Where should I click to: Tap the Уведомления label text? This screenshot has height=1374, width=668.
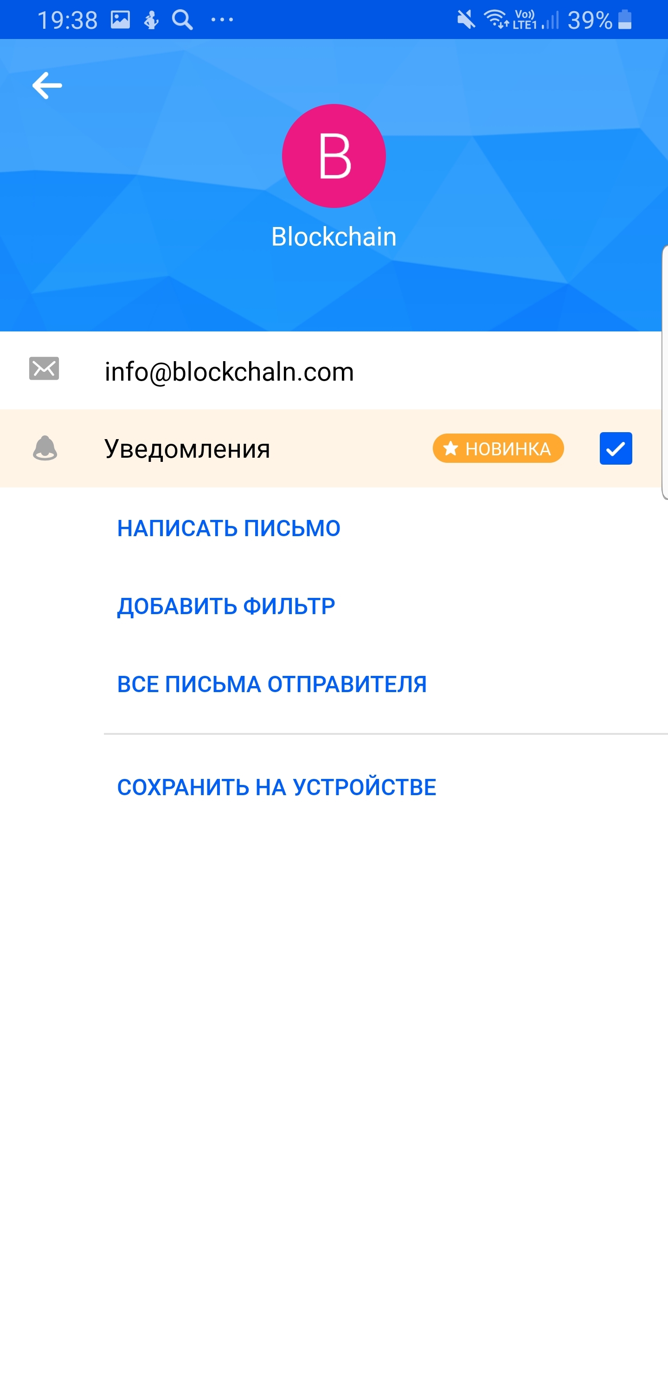[187, 448]
